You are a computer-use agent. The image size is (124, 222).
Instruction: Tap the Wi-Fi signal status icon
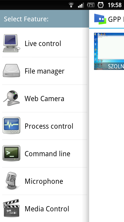point(71,5)
